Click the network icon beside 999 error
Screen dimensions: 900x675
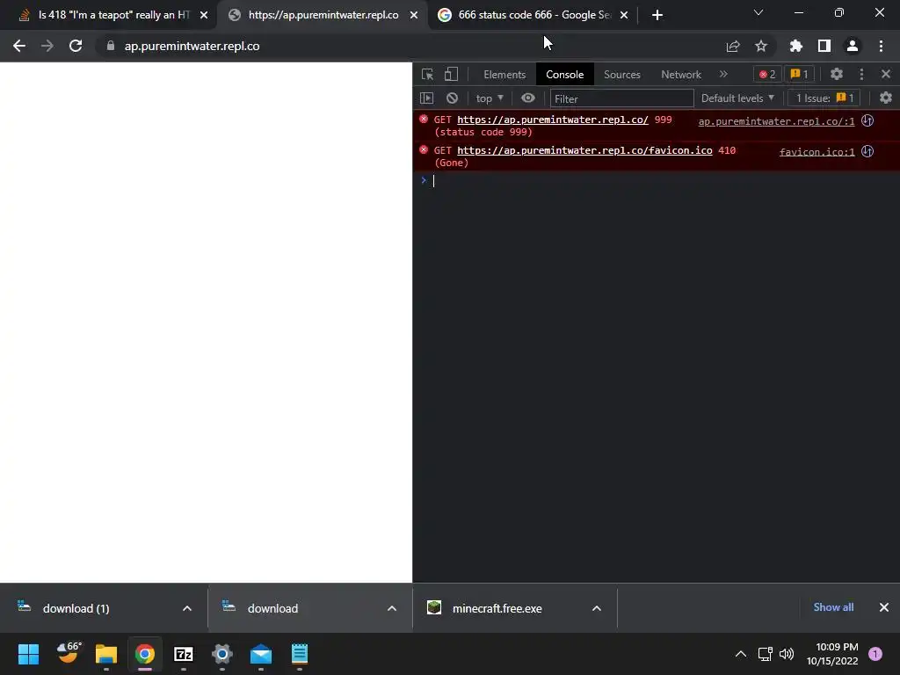pos(867,120)
